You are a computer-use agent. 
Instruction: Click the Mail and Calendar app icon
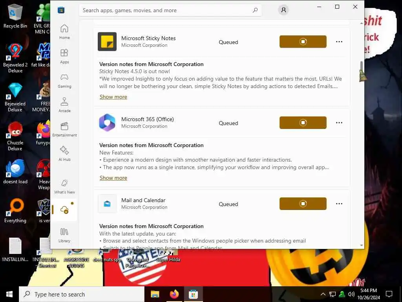tap(107, 204)
